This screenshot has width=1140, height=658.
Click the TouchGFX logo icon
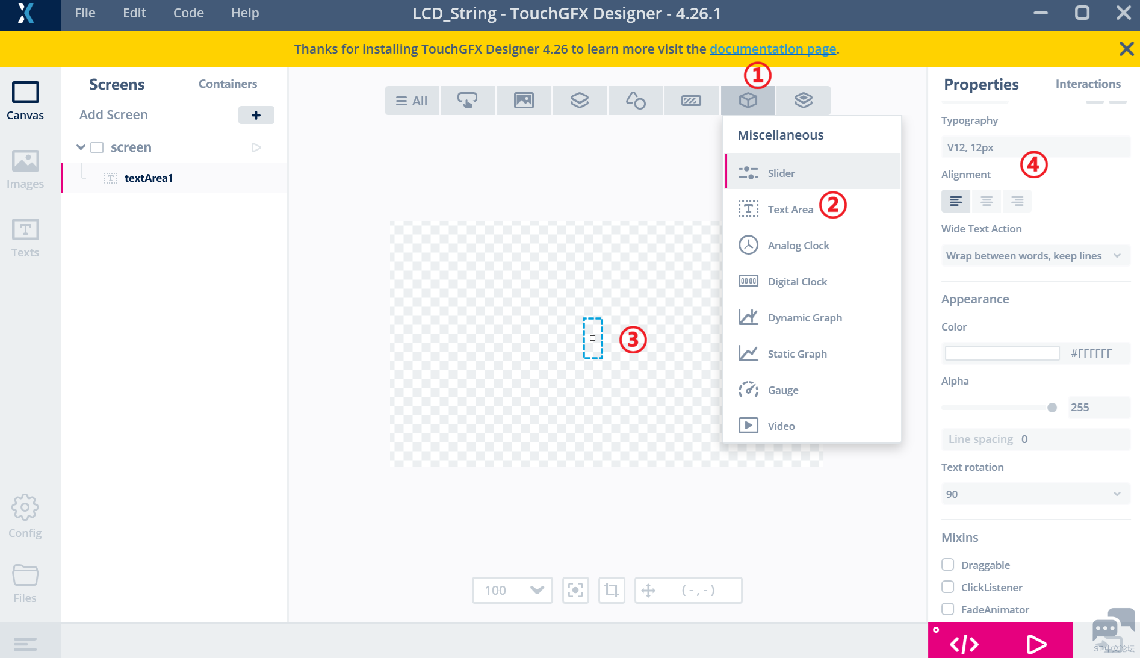[x=26, y=13]
